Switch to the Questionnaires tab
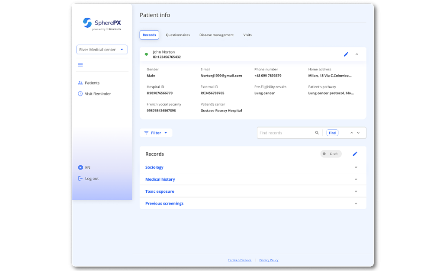 pos(178,35)
